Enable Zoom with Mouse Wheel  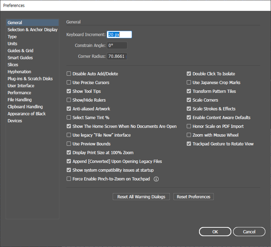[x=189, y=135]
